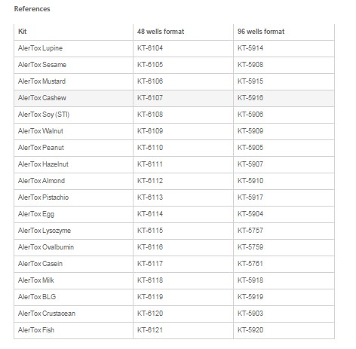This screenshot has width=356, height=349.
Task: Click AlerTox Soy (STI) kit name
Action: [44, 115]
